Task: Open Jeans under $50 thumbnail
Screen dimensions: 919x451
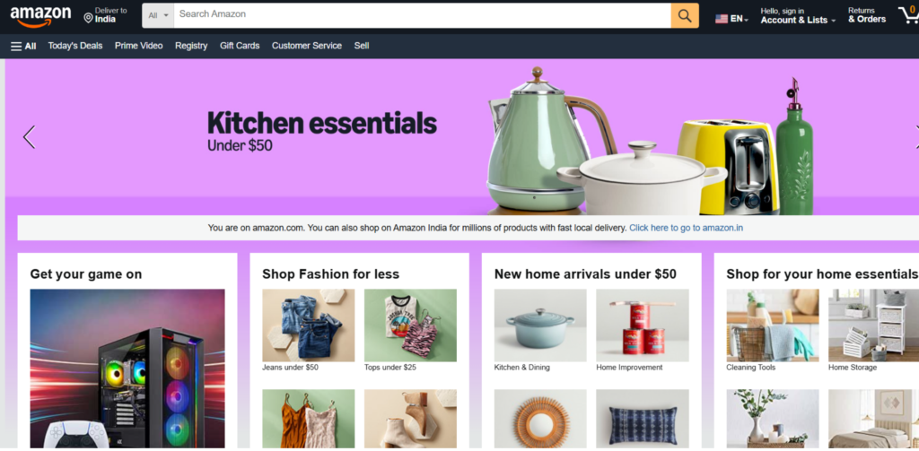Action: click(x=309, y=325)
